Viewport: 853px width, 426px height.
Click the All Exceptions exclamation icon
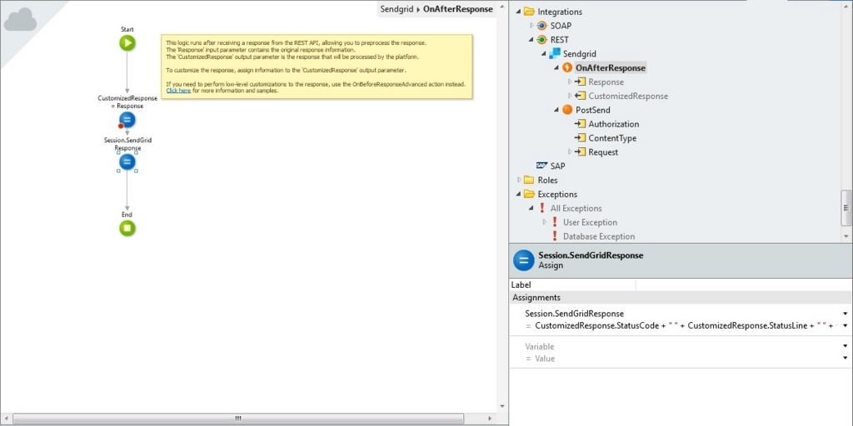pos(541,208)
